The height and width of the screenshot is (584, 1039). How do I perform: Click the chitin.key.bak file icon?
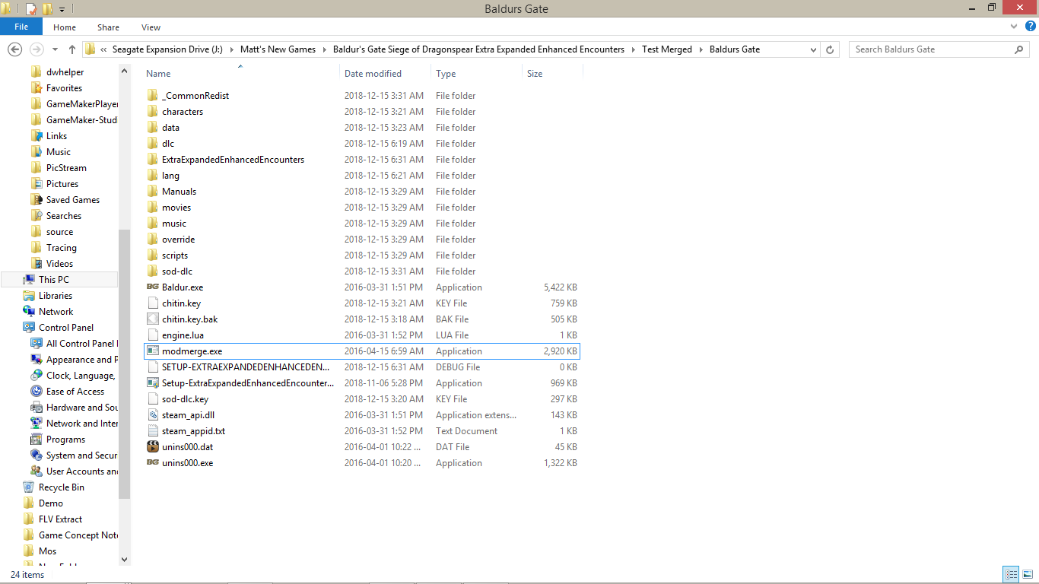pos(152,319)
